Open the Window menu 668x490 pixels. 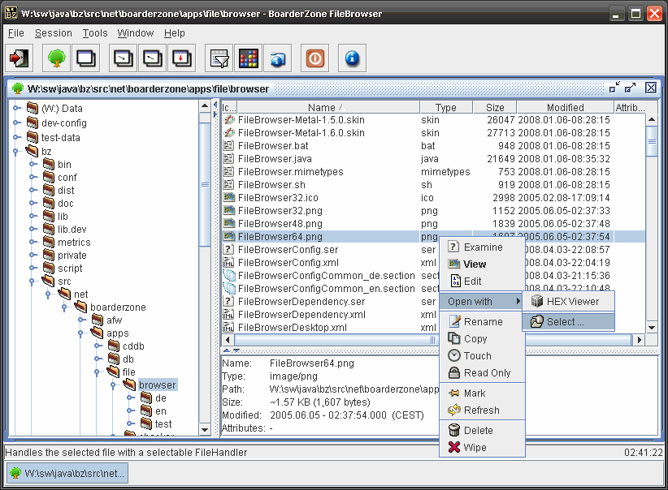[x=136, y=33]
